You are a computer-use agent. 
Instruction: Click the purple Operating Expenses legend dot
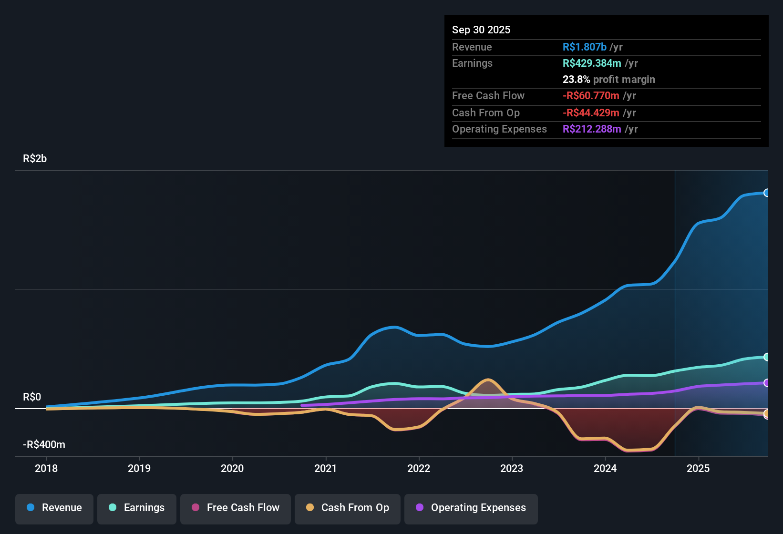point(420,508)
